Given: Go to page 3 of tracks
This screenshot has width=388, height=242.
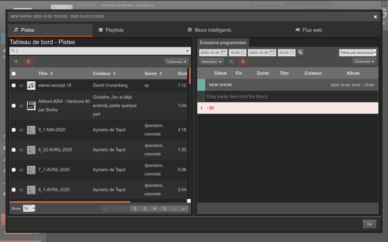Looking at the screenshot, I should (x=145, y=208).
